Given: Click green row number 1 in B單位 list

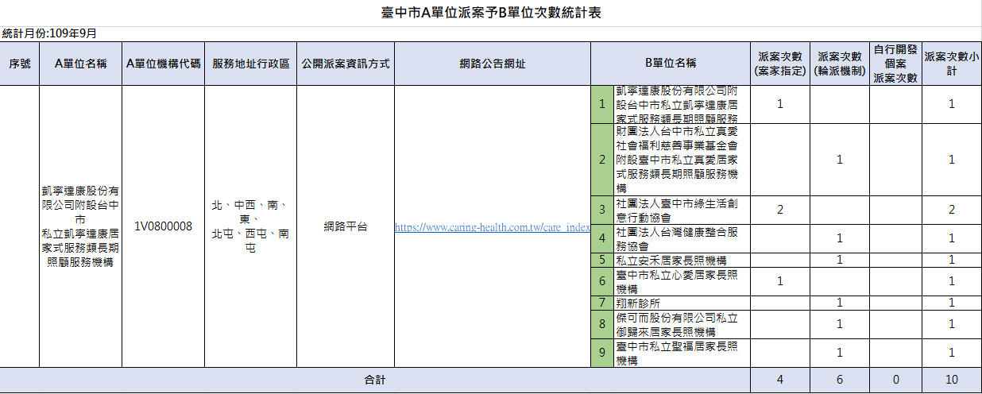Looking at the screenshot, I should point(602,104).
